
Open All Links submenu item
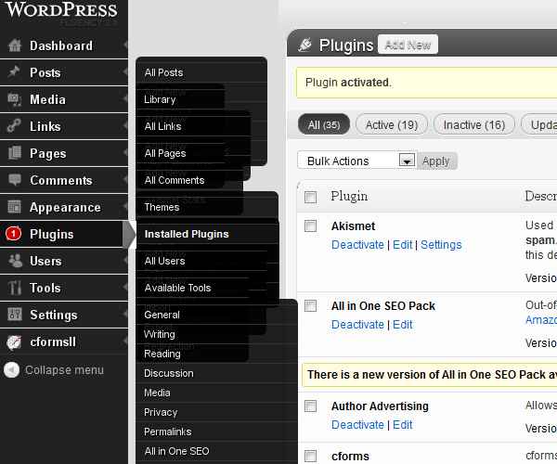pyautogui.click(x=162, y=126)
